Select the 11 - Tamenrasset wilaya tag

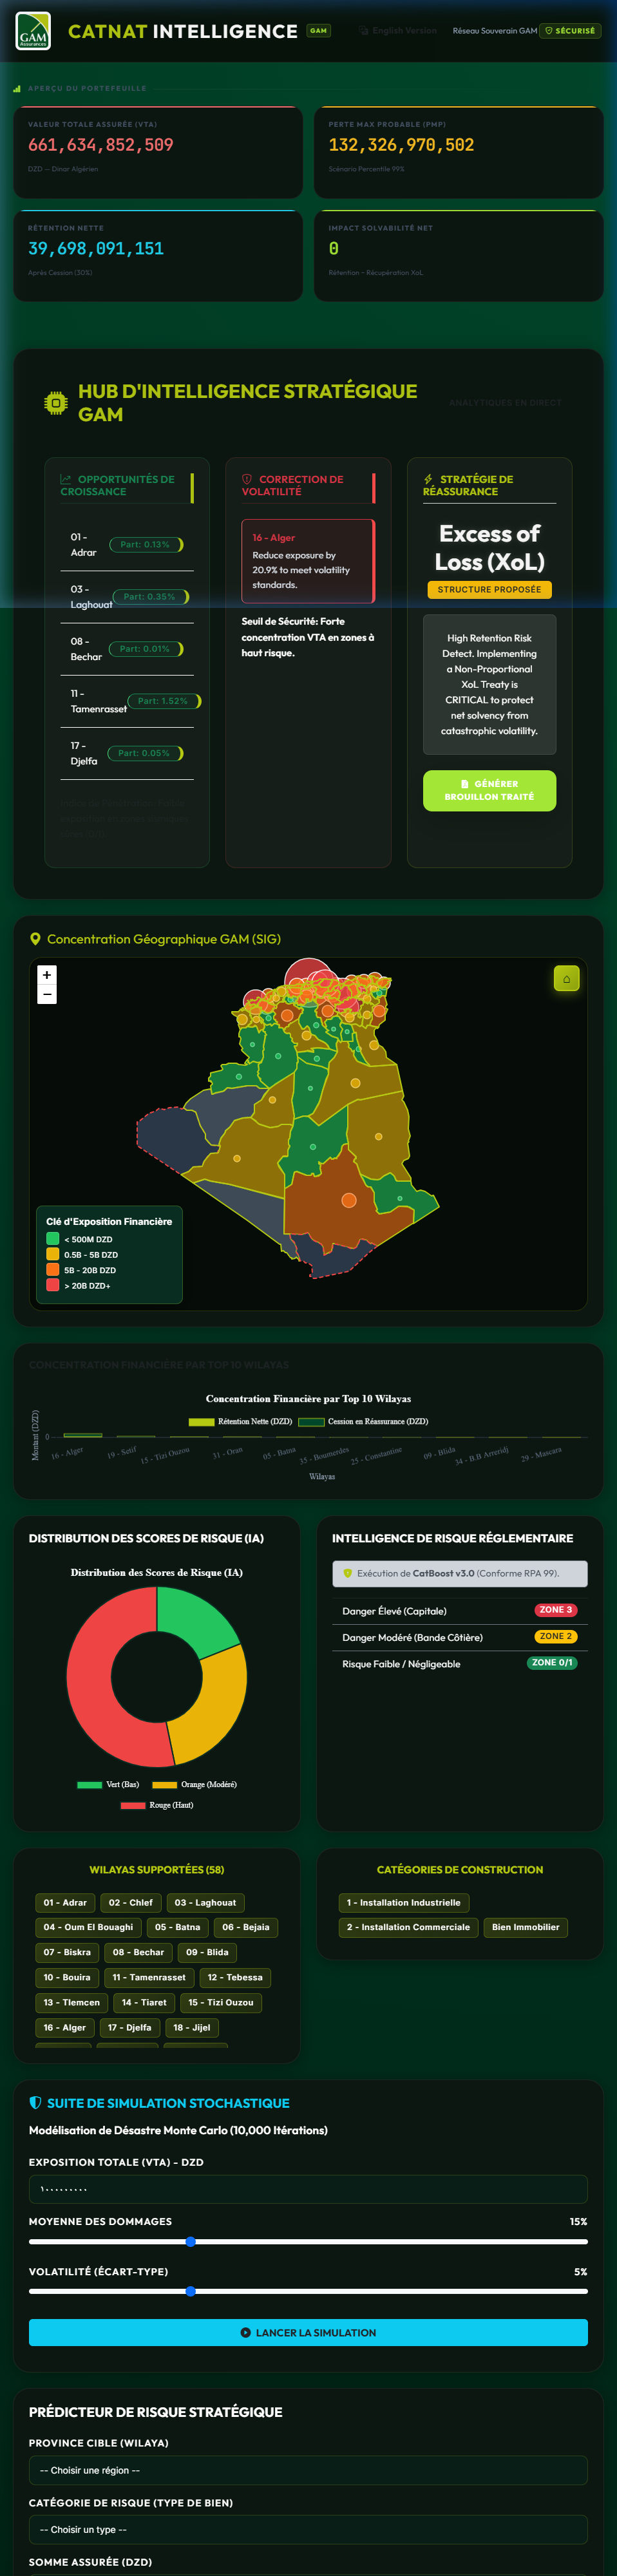point(149,1977)
